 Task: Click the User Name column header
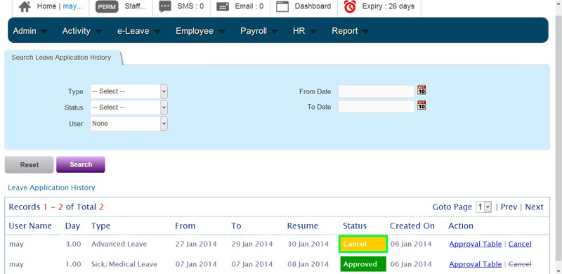(30, 226)
